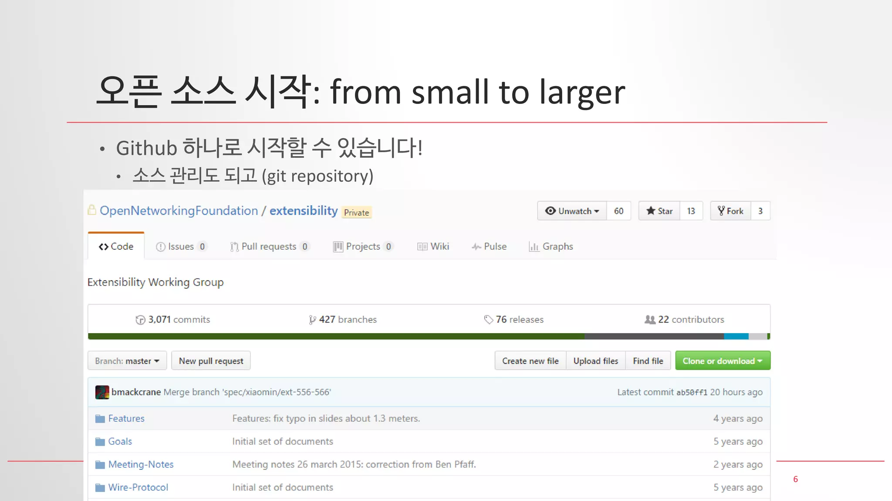This screenshot has width=892, height=501.
Task: Click the Wire-Protocol folder icon
Action: tap(100, 488)
